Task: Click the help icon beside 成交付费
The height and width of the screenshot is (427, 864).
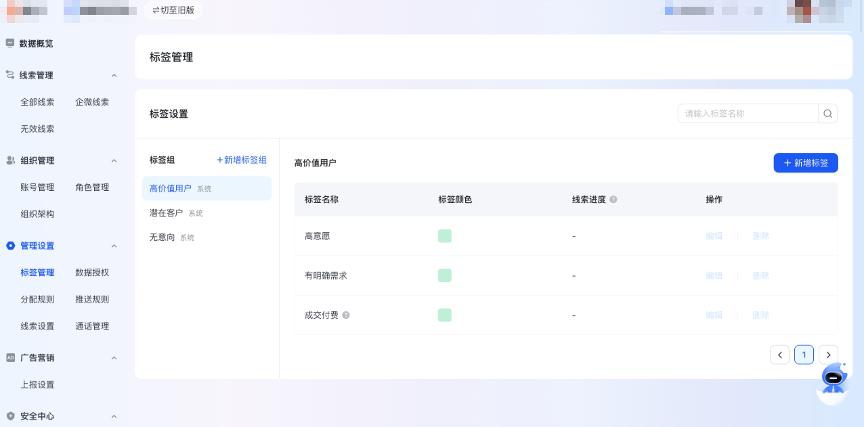Action: (345, 315)
